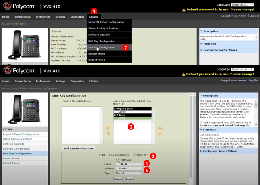Select configured line 770168 in active keys list

coord(132,112)
